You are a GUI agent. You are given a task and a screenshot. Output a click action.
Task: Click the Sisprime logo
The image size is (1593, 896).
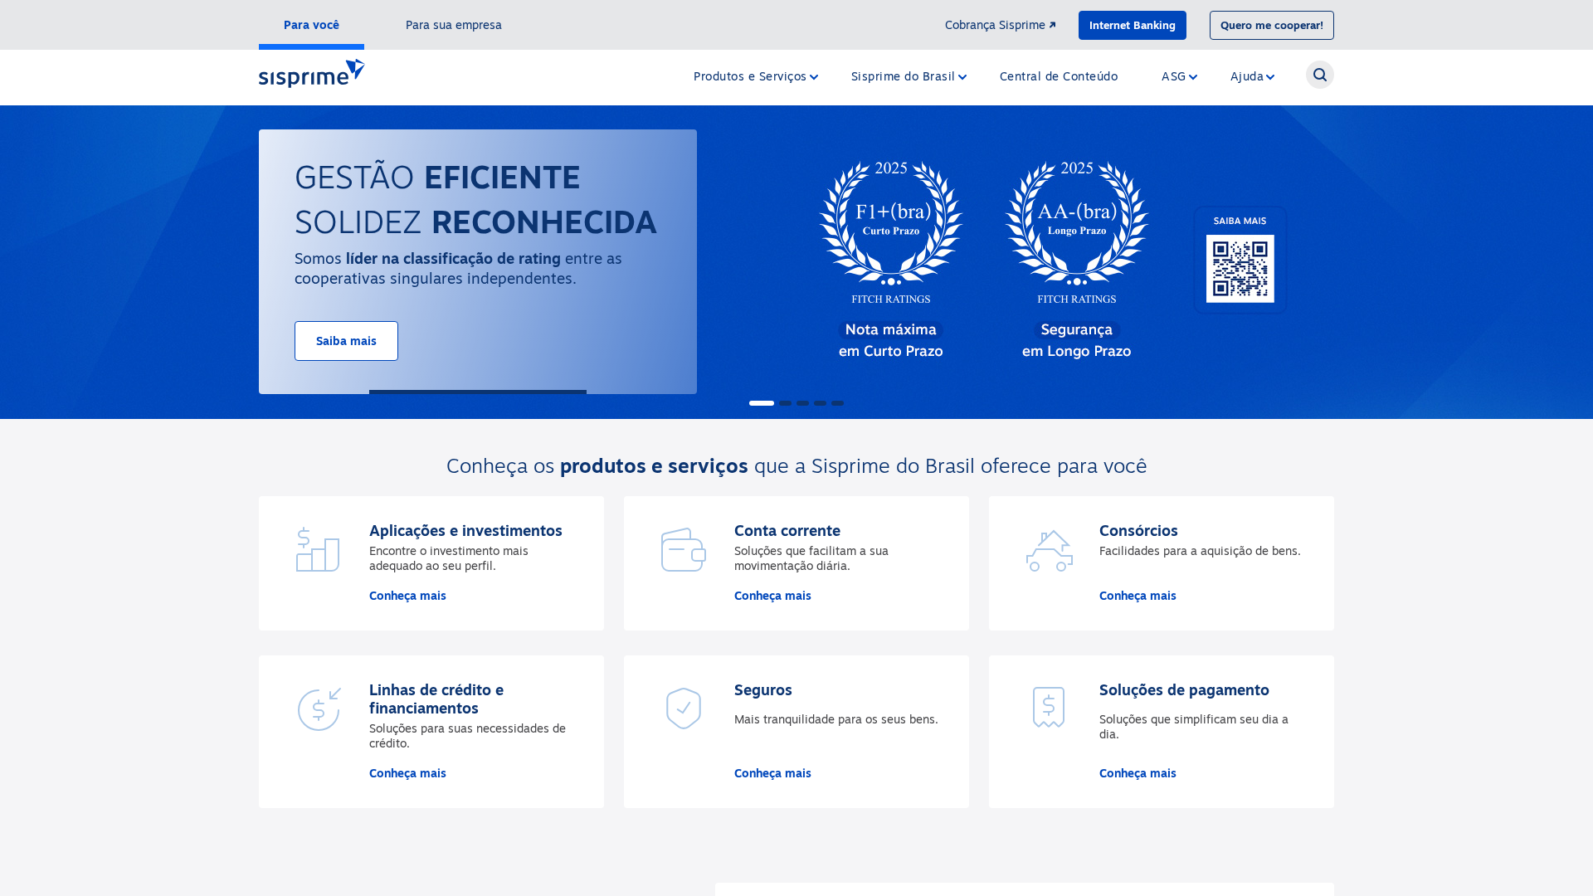tap(311, 73)
